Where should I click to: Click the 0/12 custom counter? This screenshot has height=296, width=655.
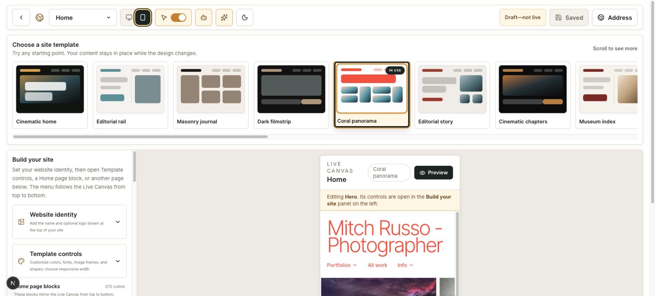[115, 286]
